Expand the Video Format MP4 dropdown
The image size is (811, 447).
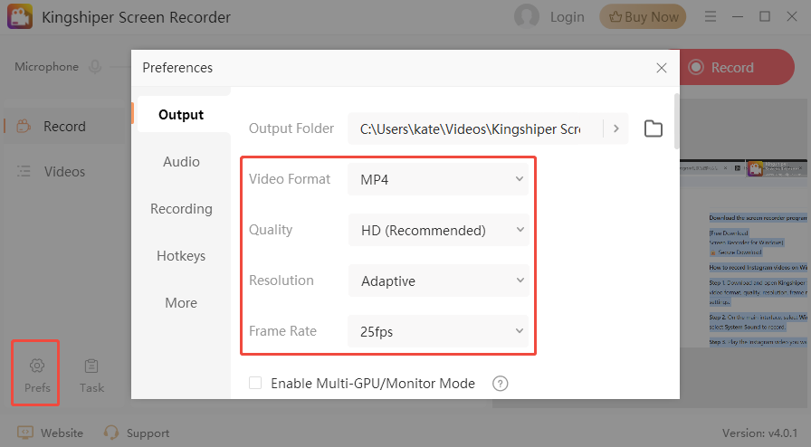point(438,179)
